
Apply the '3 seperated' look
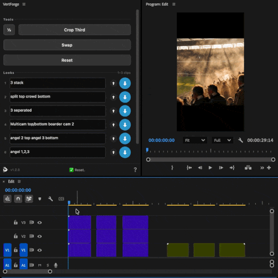pos(125,111)
